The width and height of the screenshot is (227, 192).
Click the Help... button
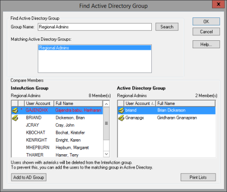pos(206,44)
